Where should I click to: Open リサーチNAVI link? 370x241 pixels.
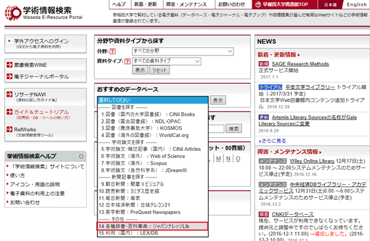(30, 94)
